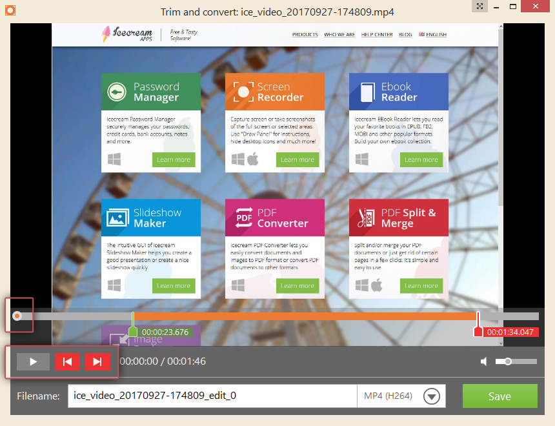Click Apple icon under PDF Split & Merge
Screen dimensions: 555x426
pyautogui.click(x=377, y=285)
